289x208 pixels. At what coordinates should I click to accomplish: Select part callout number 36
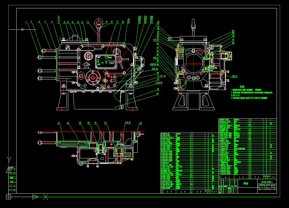pos(158,55)
